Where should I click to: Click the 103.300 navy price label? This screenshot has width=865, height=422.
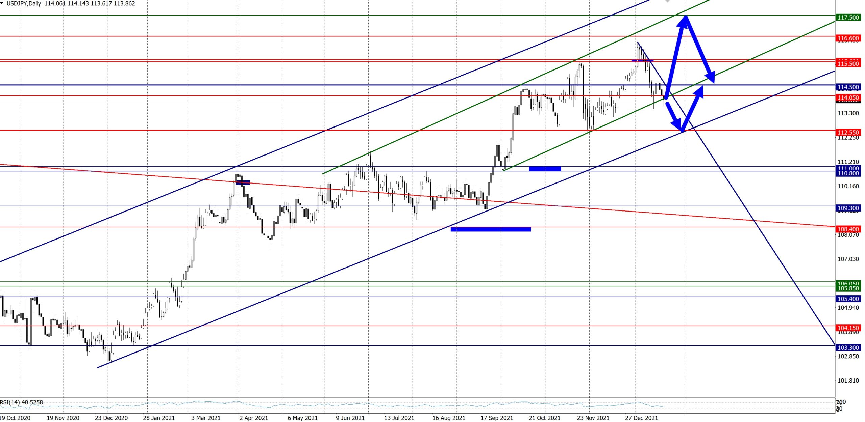tap(848, 347)
